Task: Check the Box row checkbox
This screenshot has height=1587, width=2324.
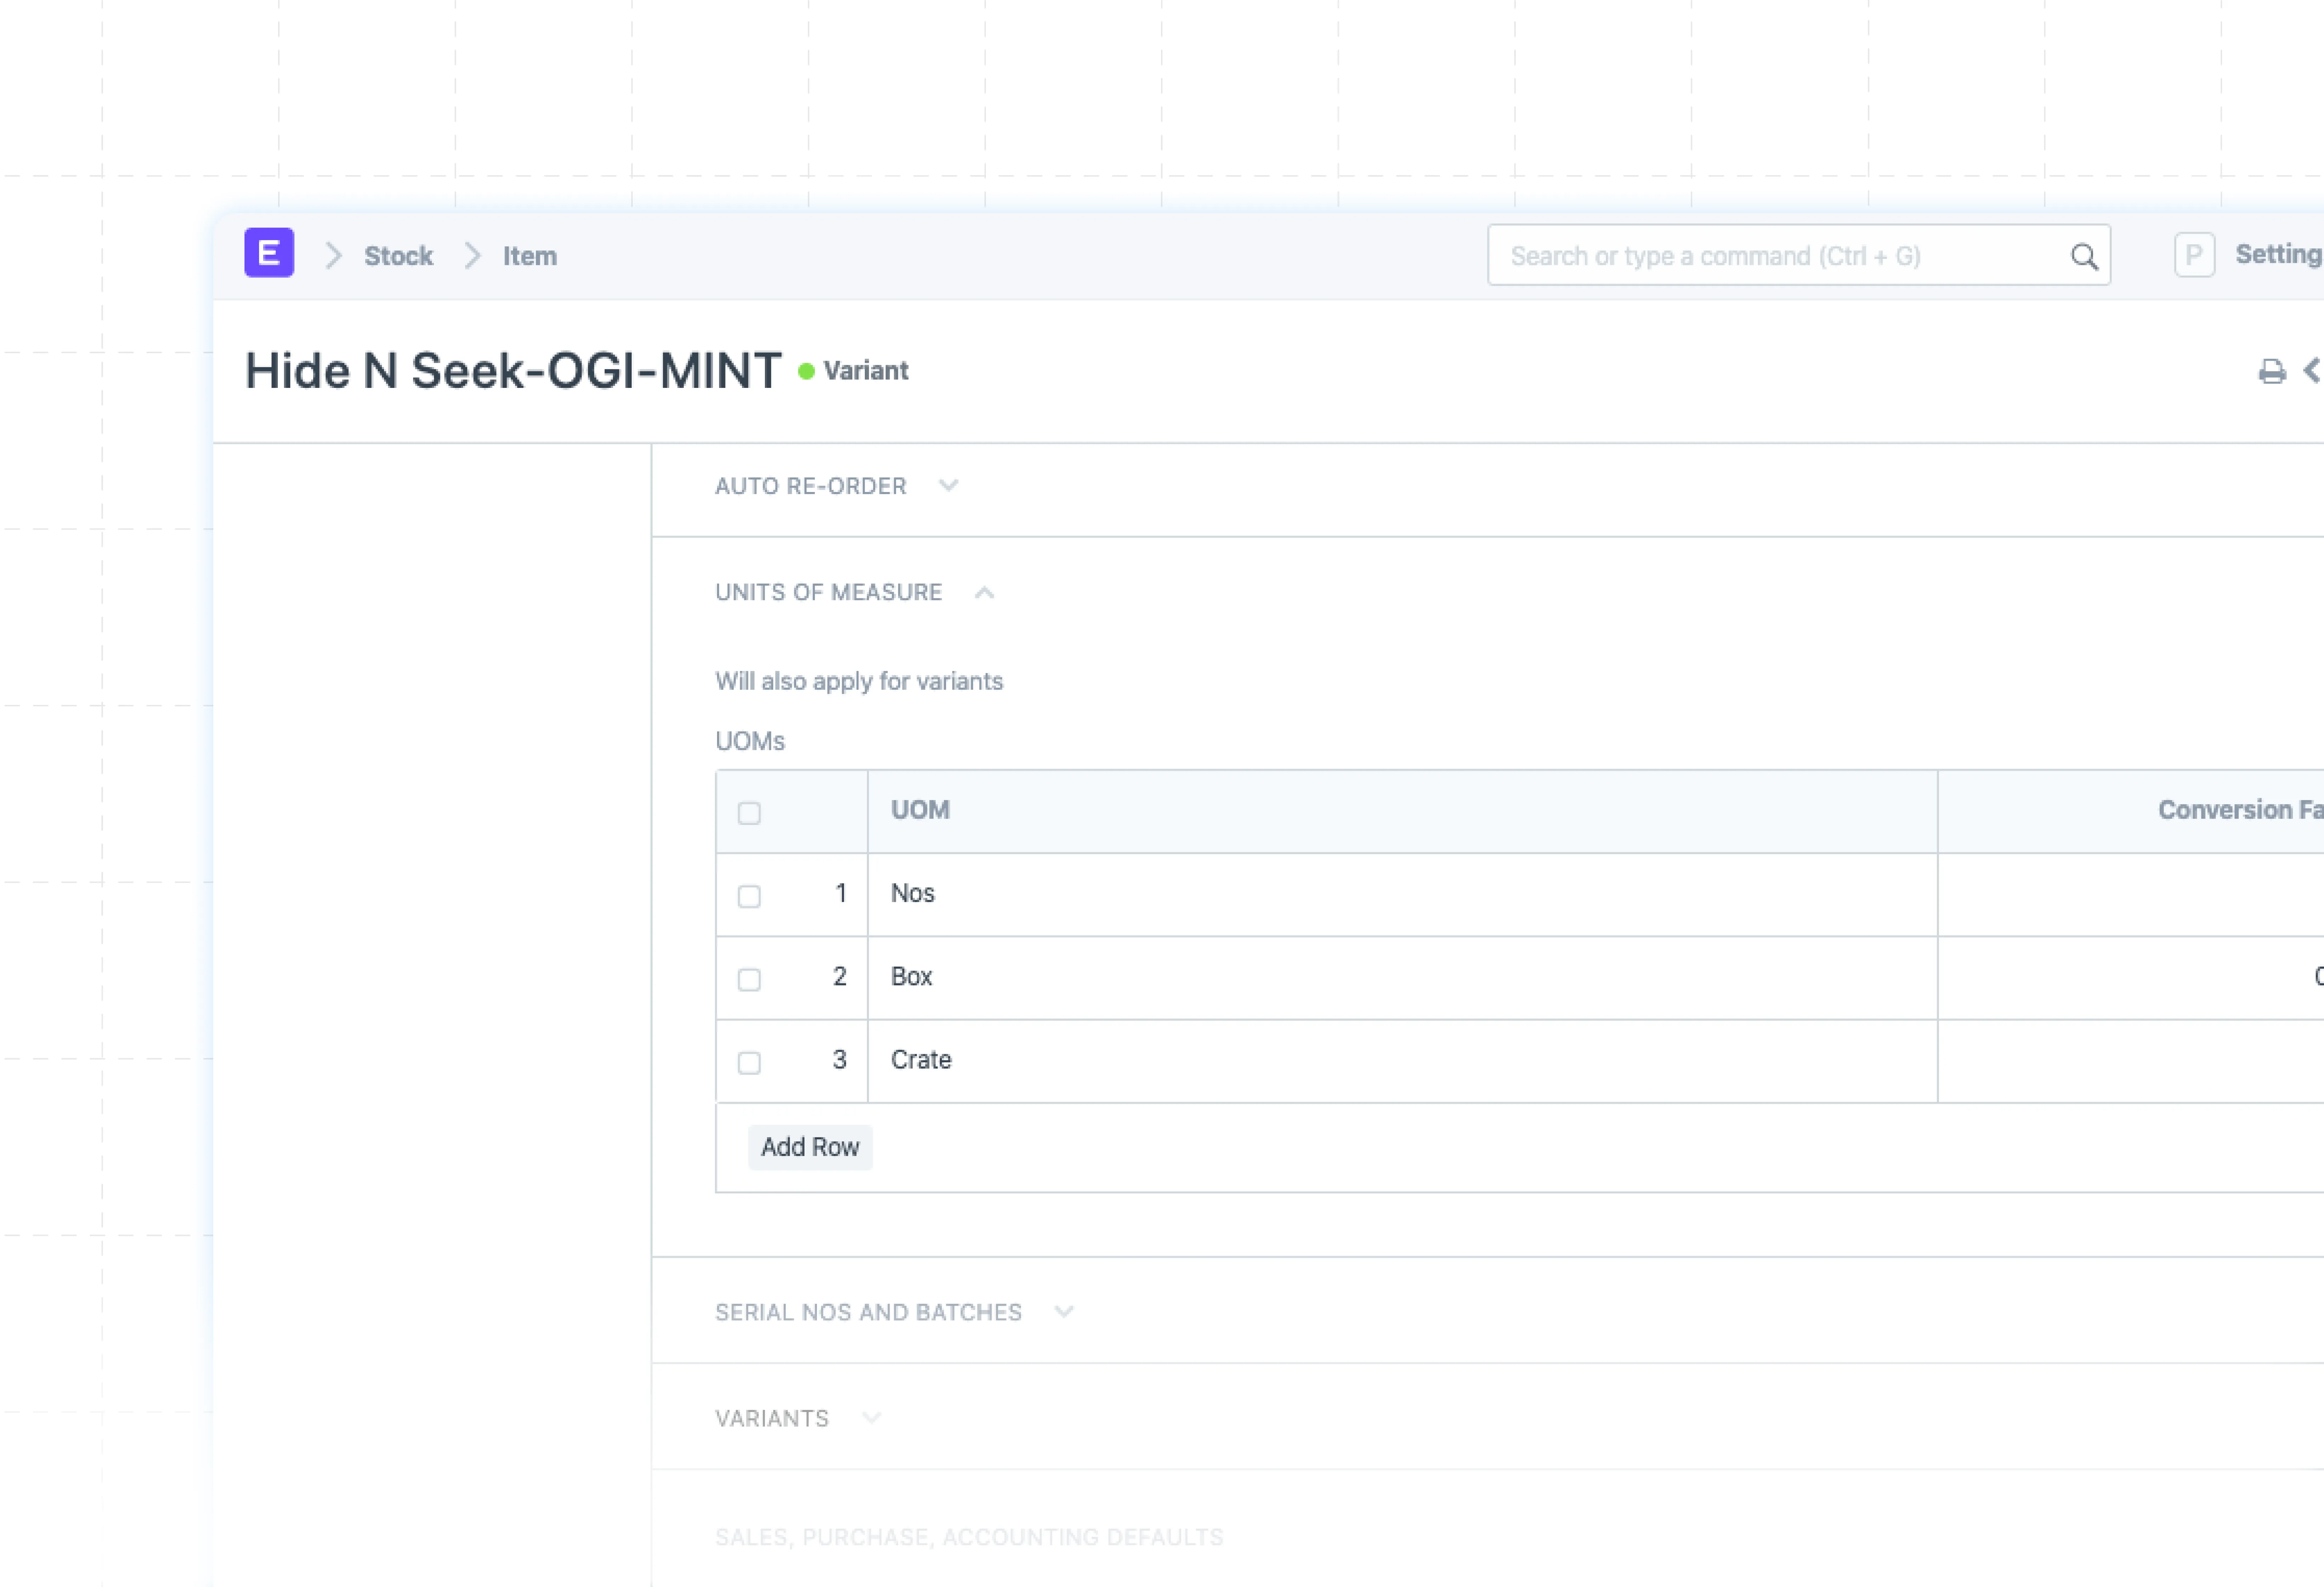Action: pos(749,979)
